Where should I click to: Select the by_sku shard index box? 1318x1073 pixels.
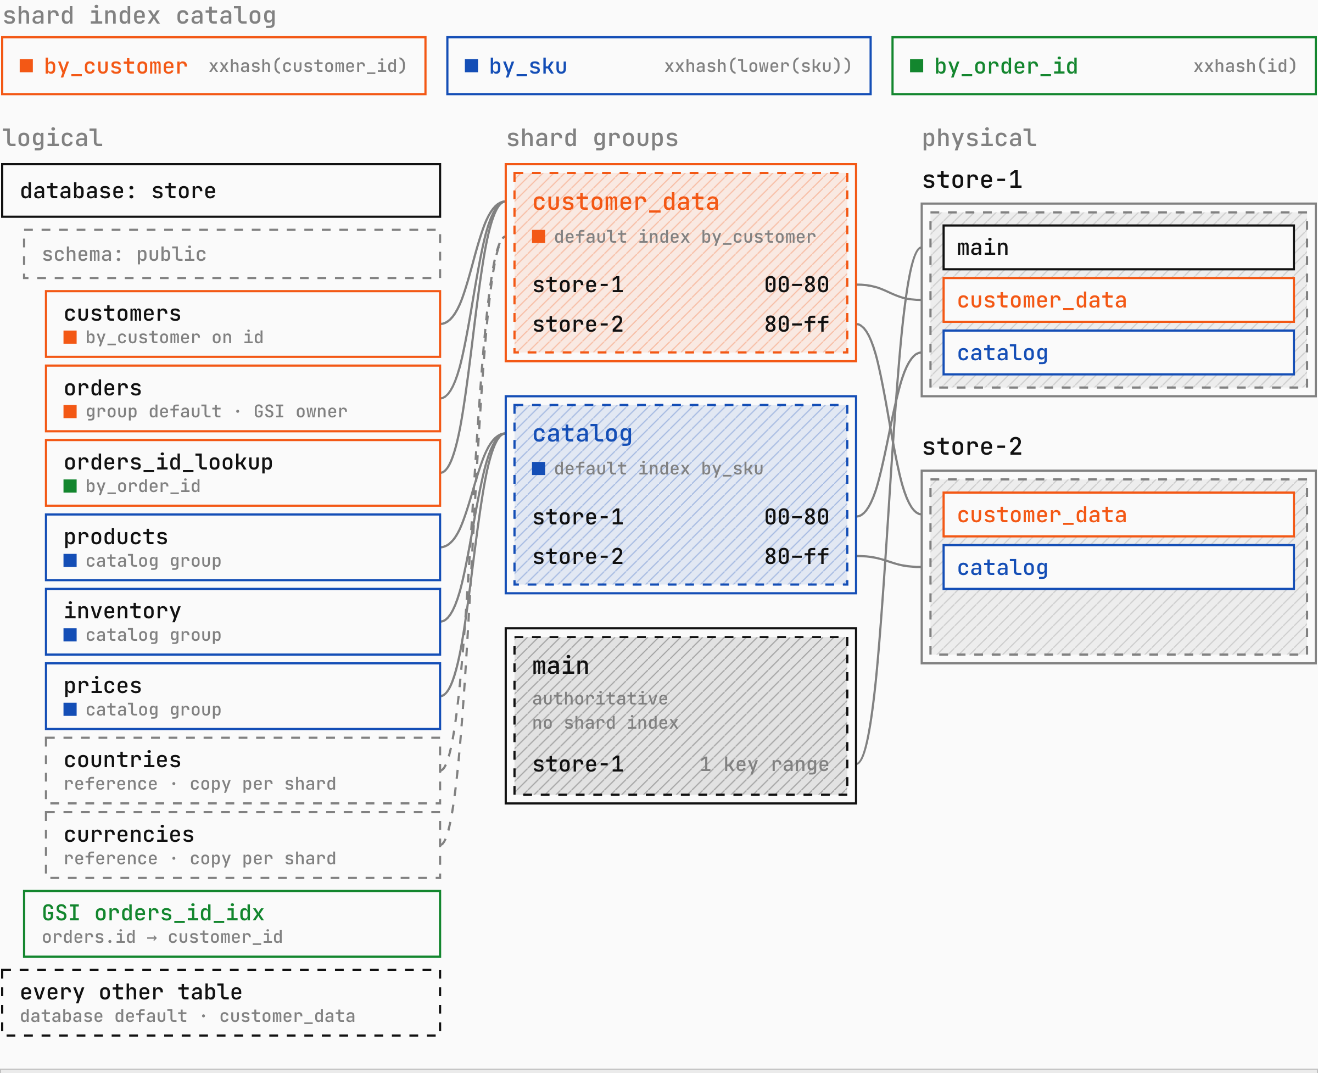659,65
